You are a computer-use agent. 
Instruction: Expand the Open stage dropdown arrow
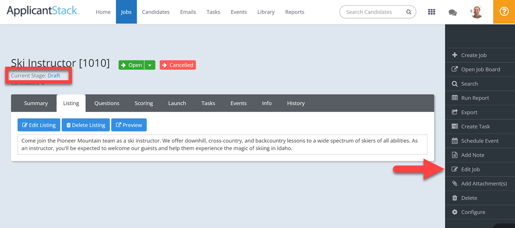[x=150, y=65]
